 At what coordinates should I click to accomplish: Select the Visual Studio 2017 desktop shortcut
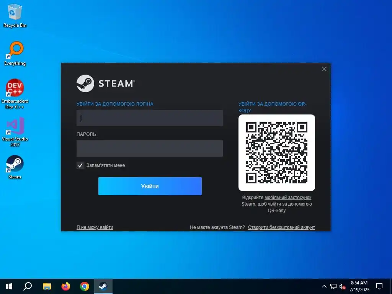(15, 132)
